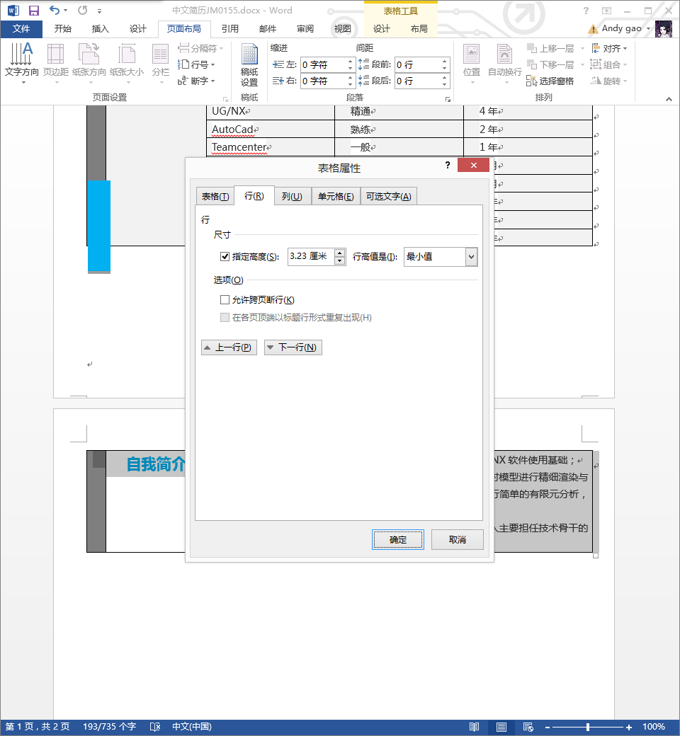The image size is (680, 736).
Task: Click the 分栏 columns tool
Action: [x=160, y=64]
